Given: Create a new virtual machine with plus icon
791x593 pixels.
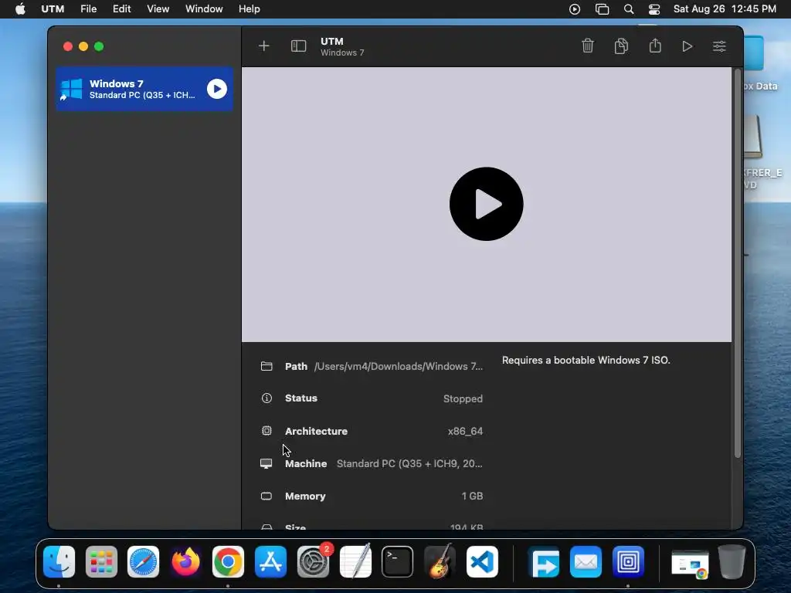Looking at the screenshot, I should pos(264,46).
